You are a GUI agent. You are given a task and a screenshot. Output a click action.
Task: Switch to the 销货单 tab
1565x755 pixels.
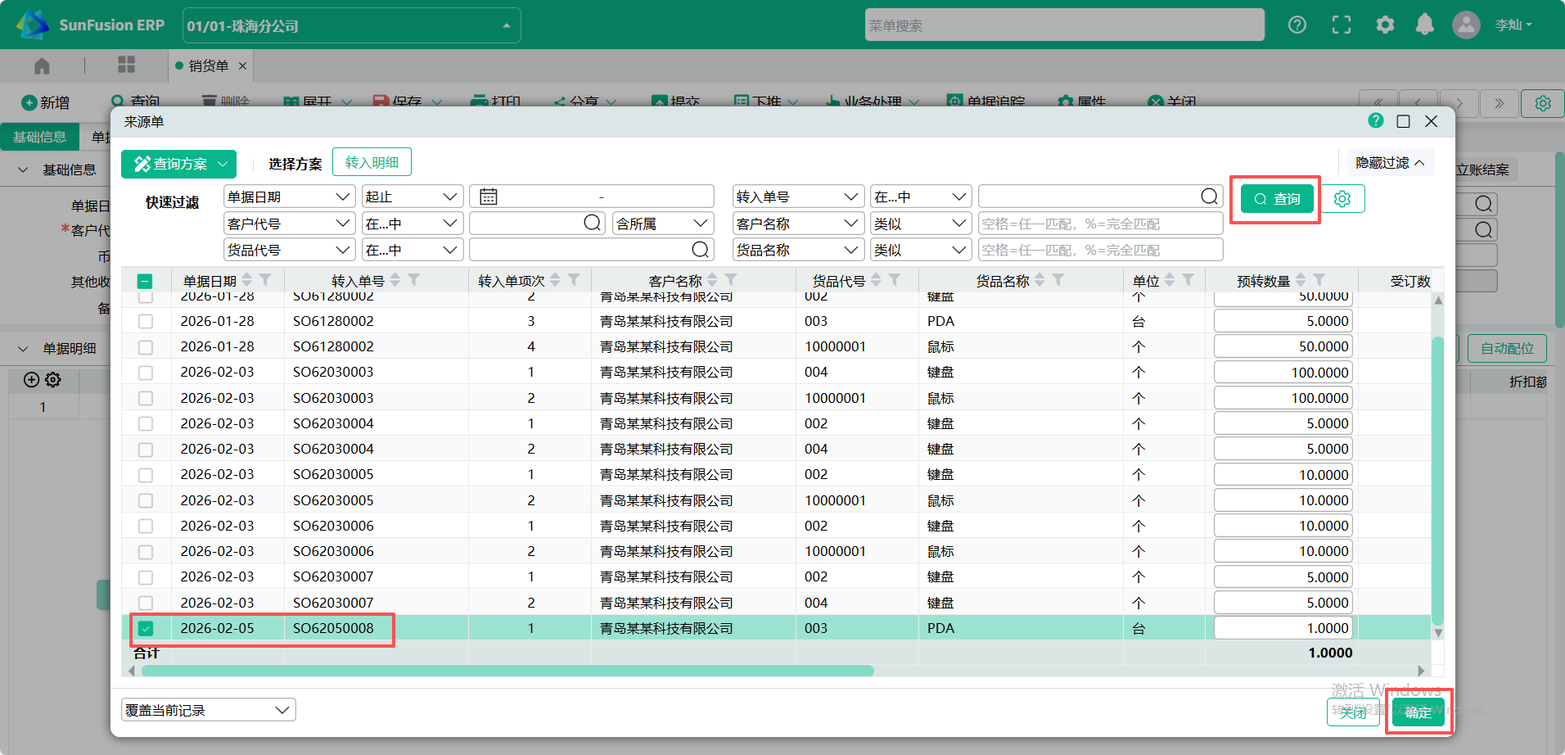[208, 66]
